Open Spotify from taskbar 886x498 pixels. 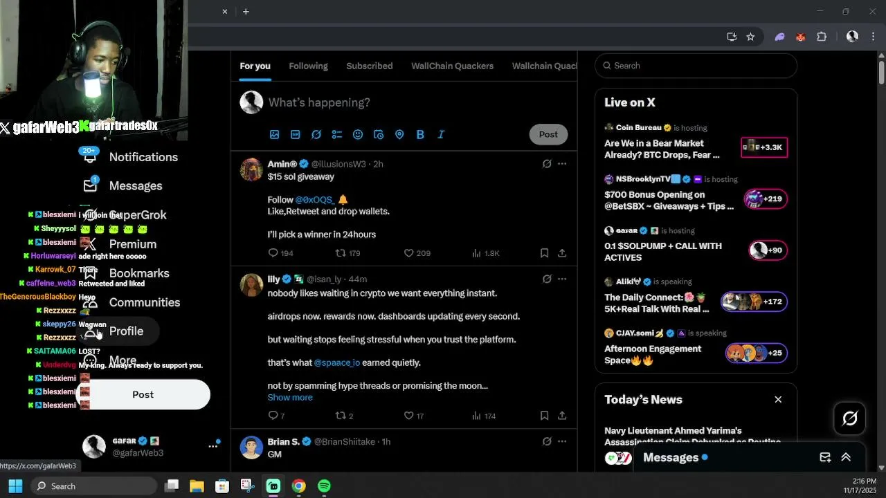click(324, 486)
